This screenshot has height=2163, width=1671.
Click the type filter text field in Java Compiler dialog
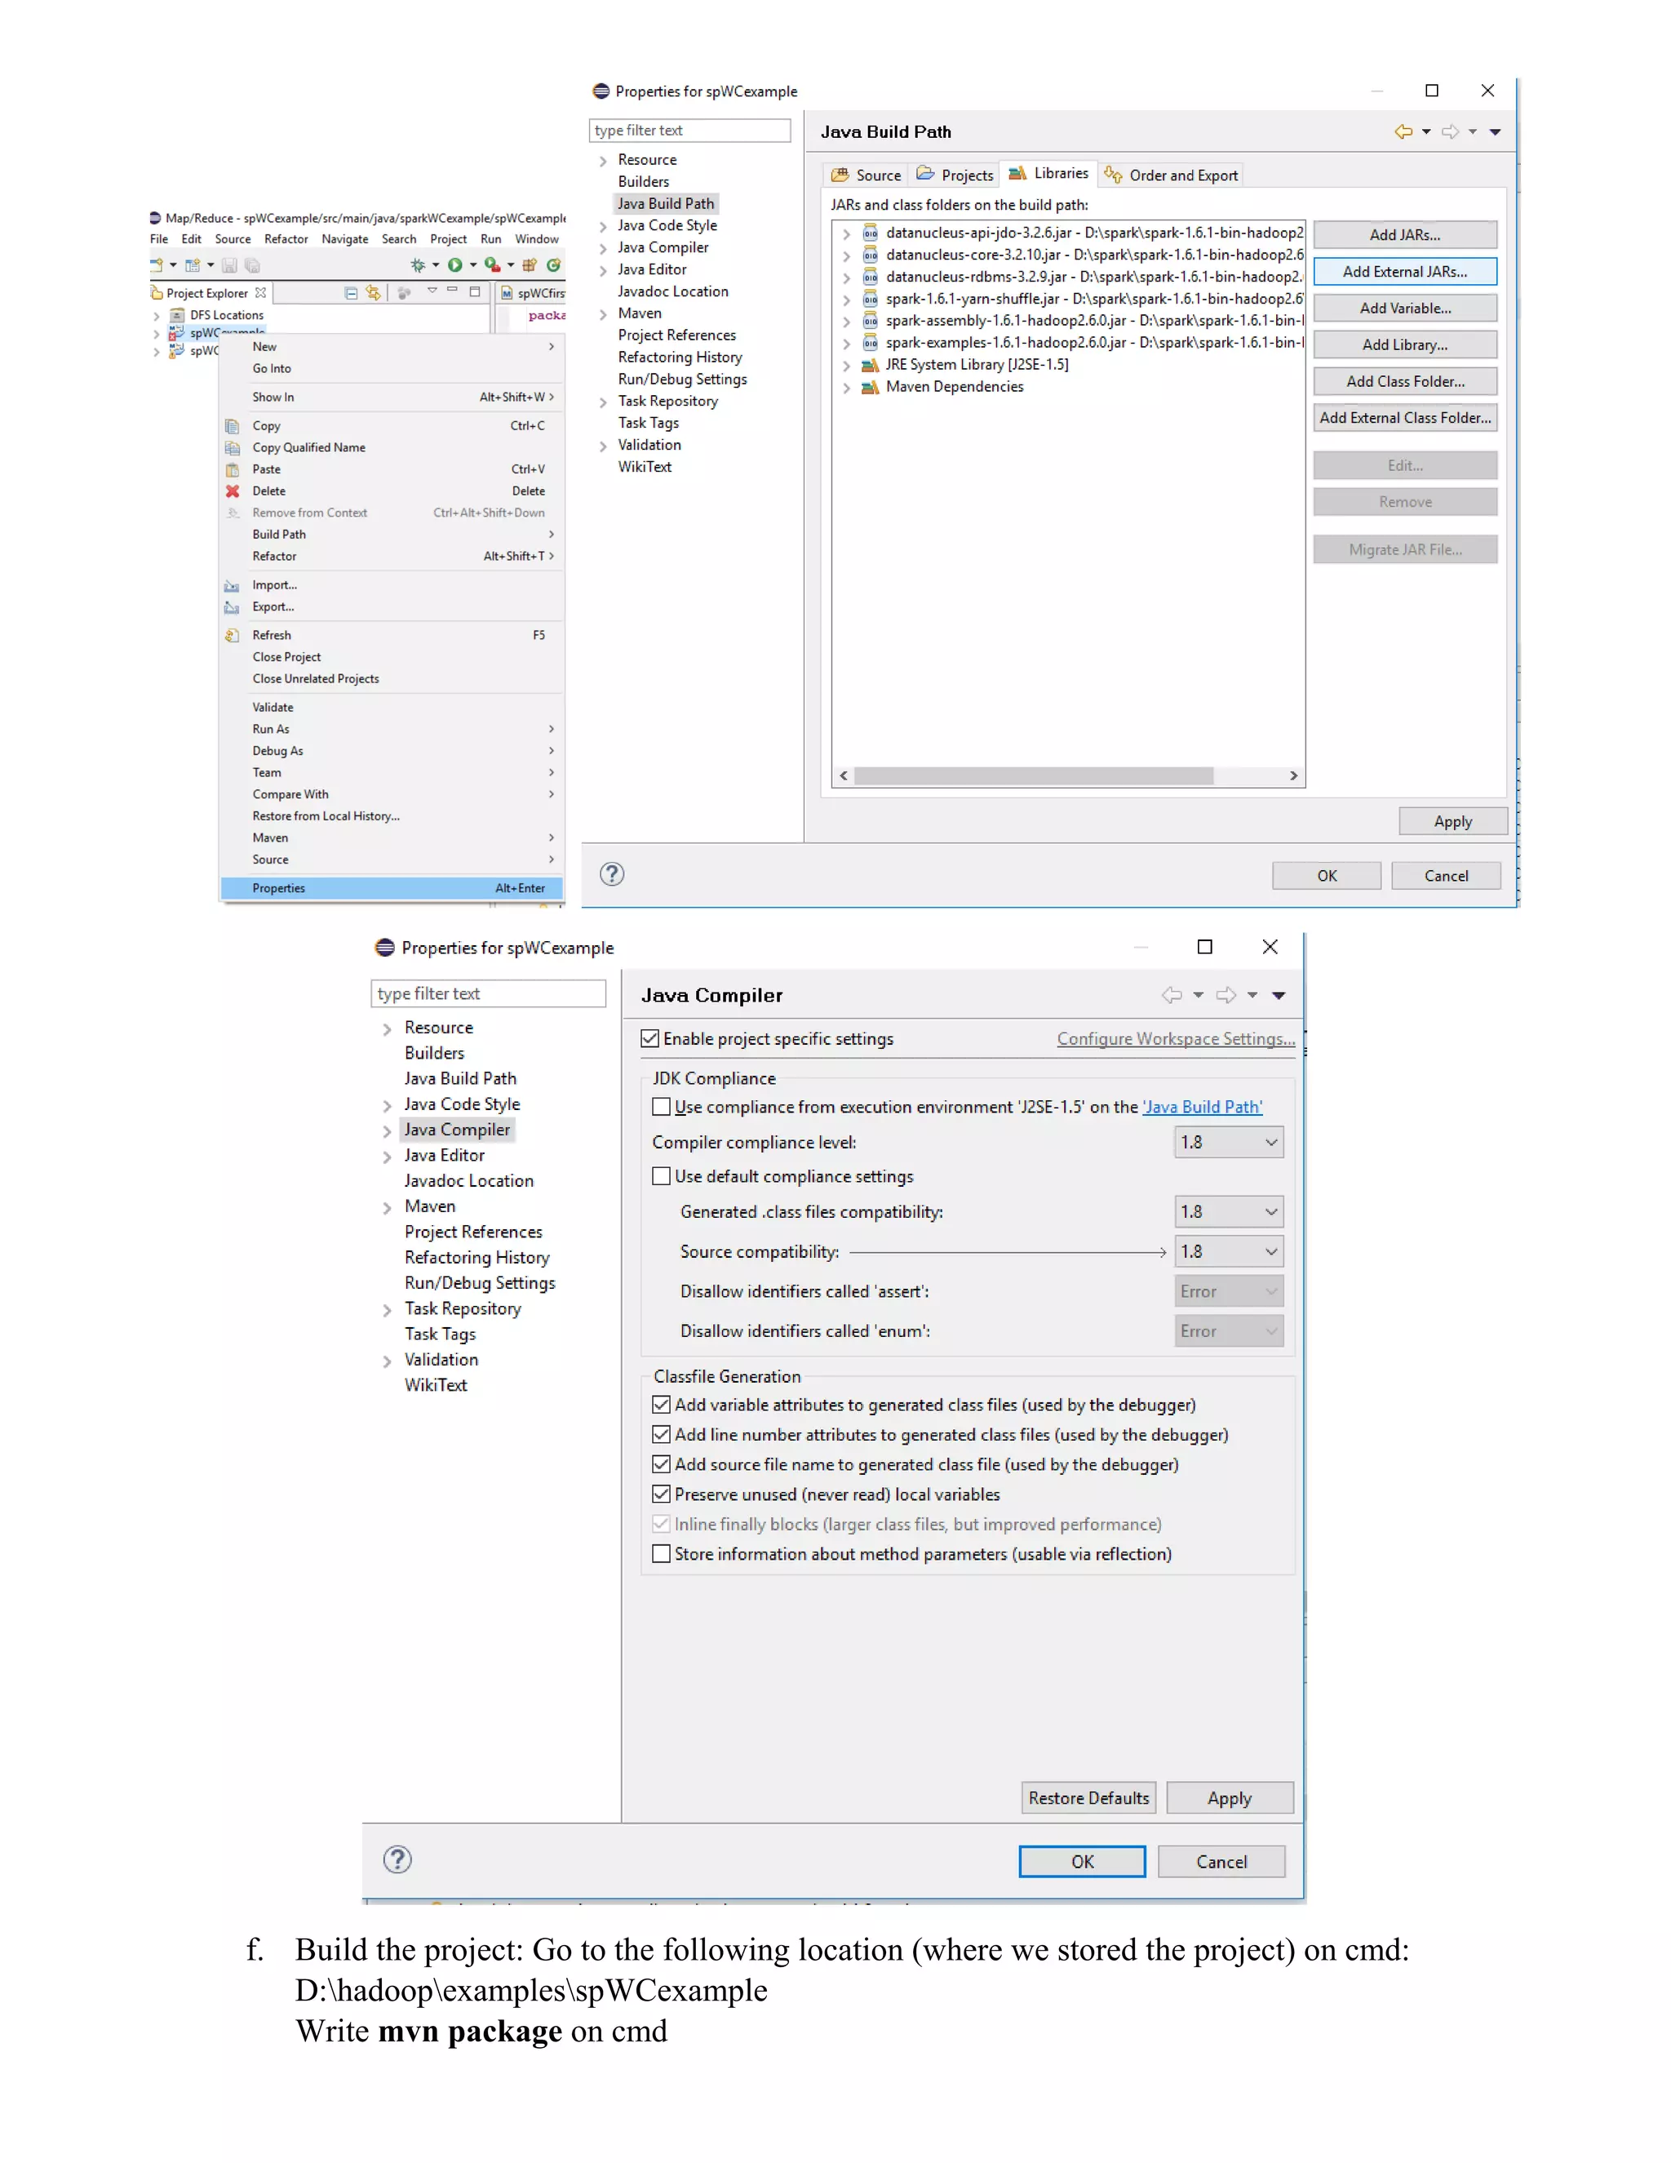coord(487,993)
